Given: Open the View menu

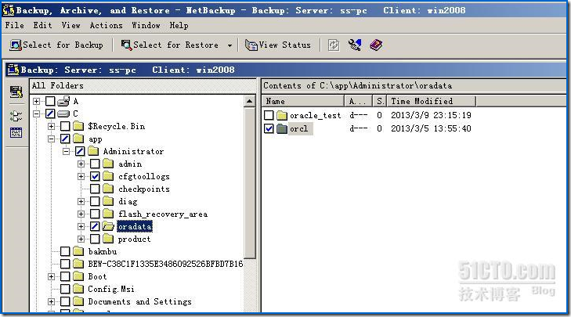Looking at the screenshot, I should [70, 26].
